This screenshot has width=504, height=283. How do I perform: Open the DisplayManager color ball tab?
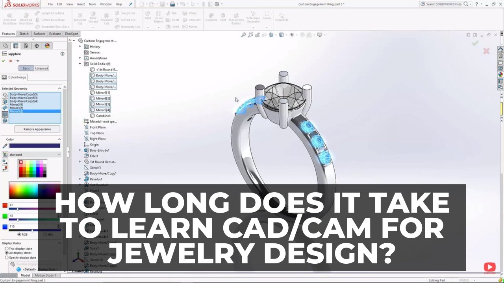pos(47,46)
